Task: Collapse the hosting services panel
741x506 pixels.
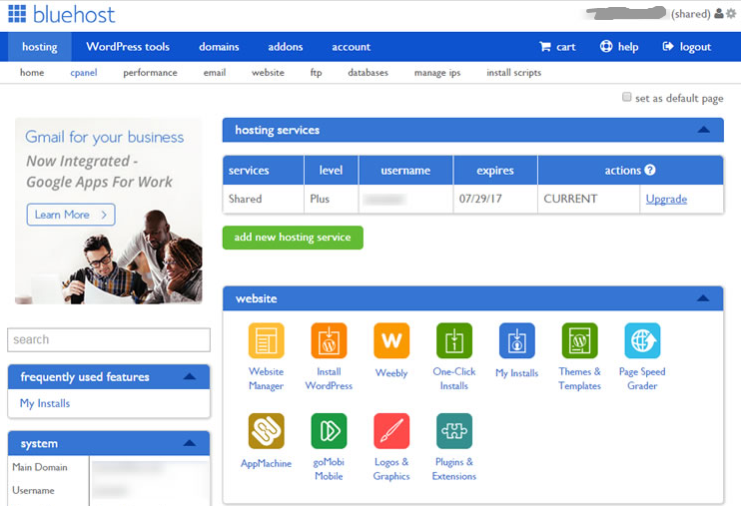Action: coord(704,130)
